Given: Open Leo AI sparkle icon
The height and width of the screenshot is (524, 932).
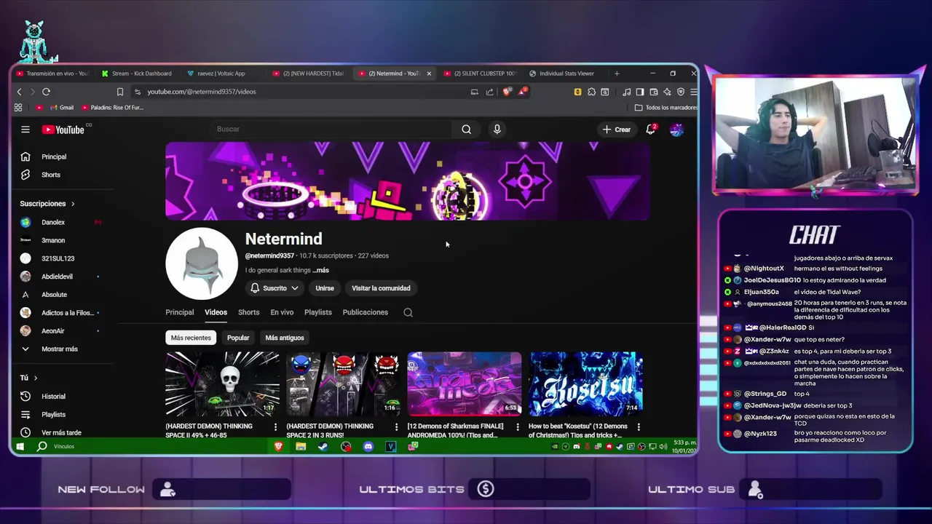Looking at the screenshot, I should point(667,92).
